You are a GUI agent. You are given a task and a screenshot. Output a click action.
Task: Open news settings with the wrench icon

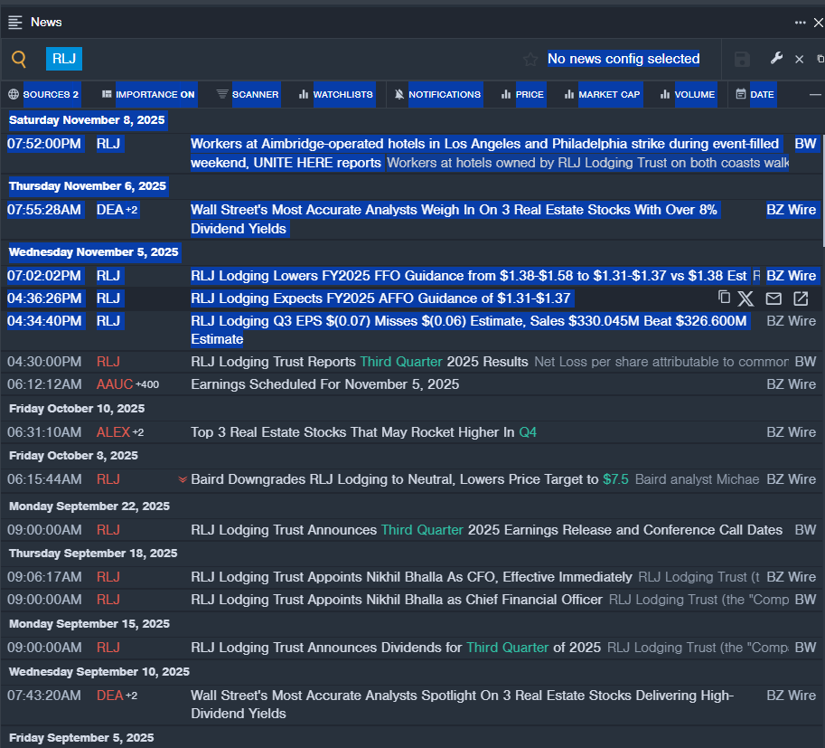[x=776, y=59]
